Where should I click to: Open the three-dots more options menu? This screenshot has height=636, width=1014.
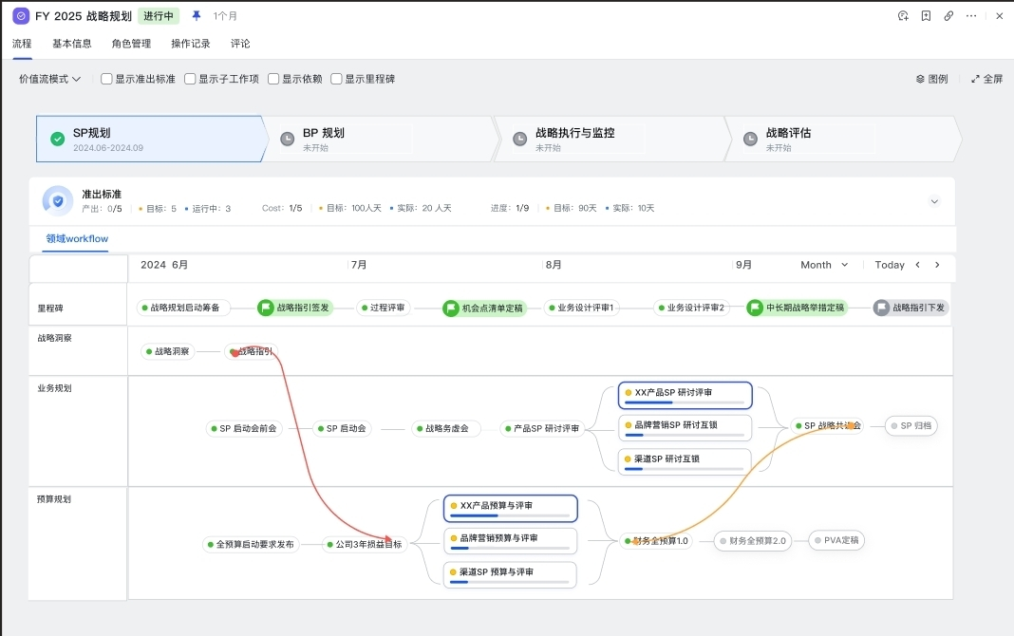(x=971, y=16)
